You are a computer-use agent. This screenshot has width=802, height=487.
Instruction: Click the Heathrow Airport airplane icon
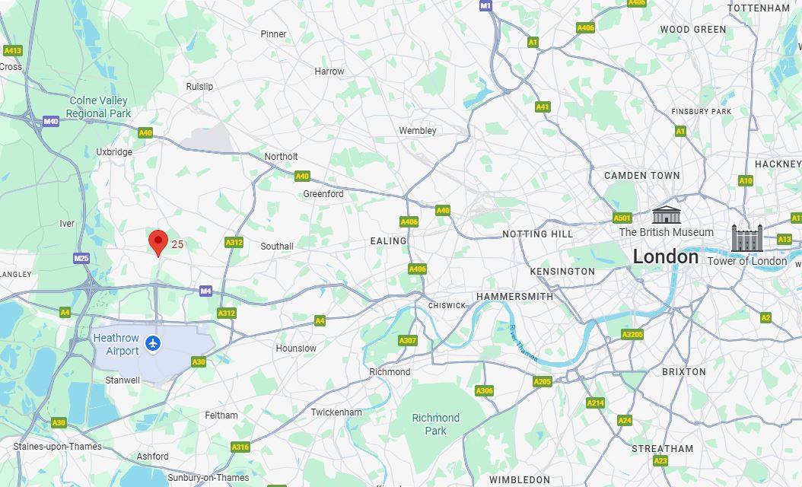click(x=153, y=343)
